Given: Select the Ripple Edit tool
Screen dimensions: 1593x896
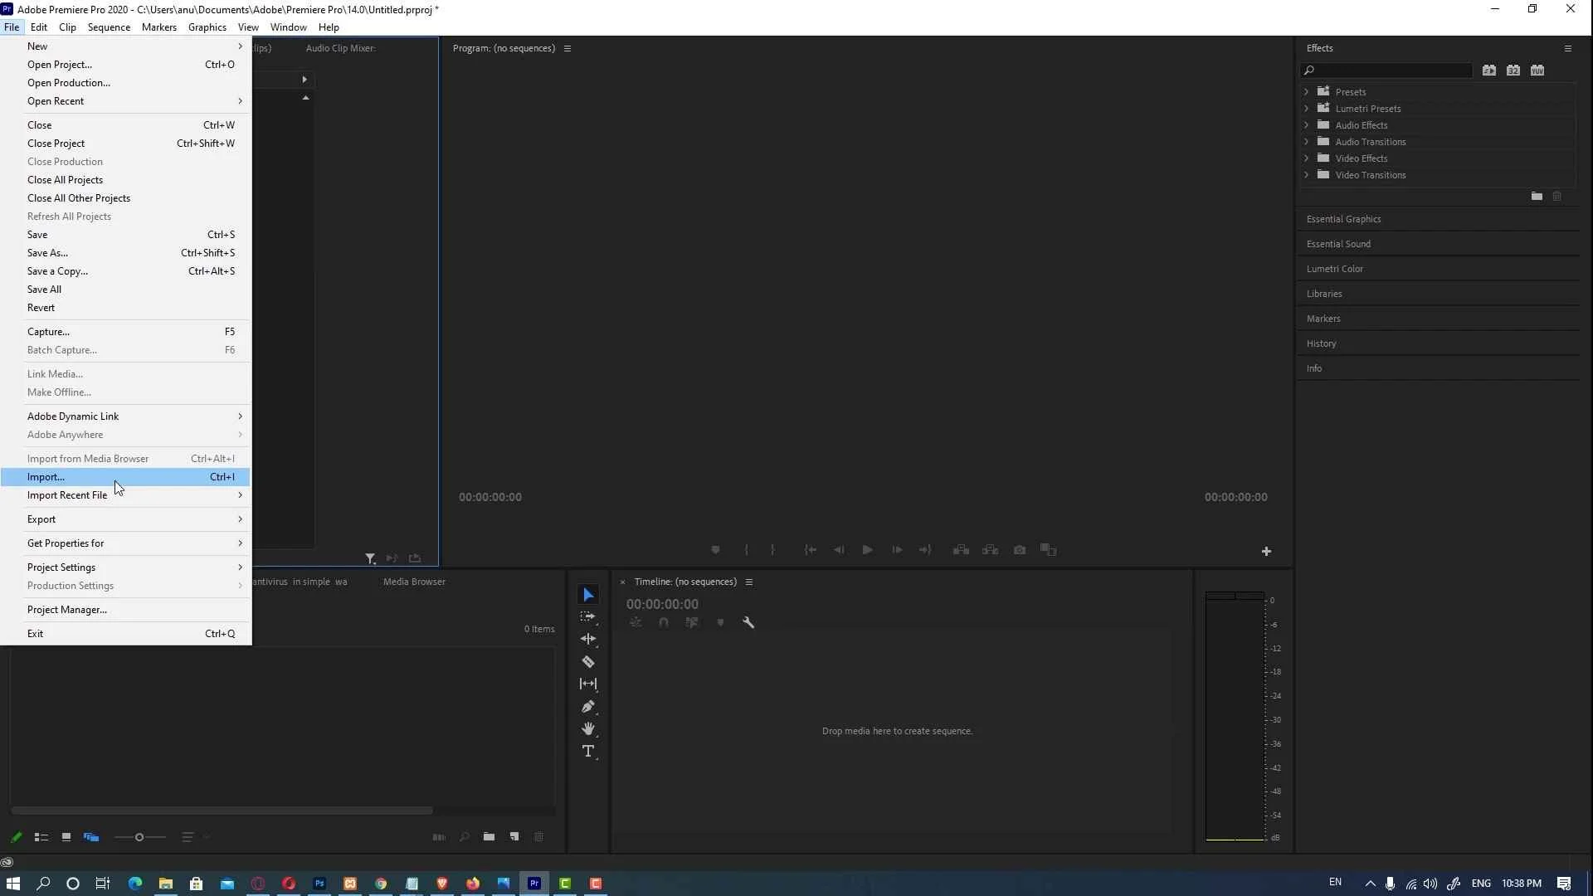Looking at the screenshot, I should [x=588, y=639].
